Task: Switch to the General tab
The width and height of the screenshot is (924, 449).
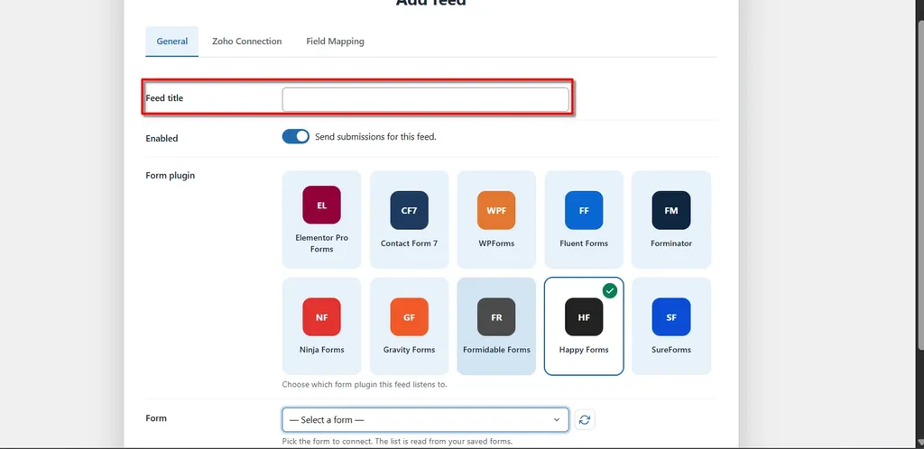Action: [172, 41]
